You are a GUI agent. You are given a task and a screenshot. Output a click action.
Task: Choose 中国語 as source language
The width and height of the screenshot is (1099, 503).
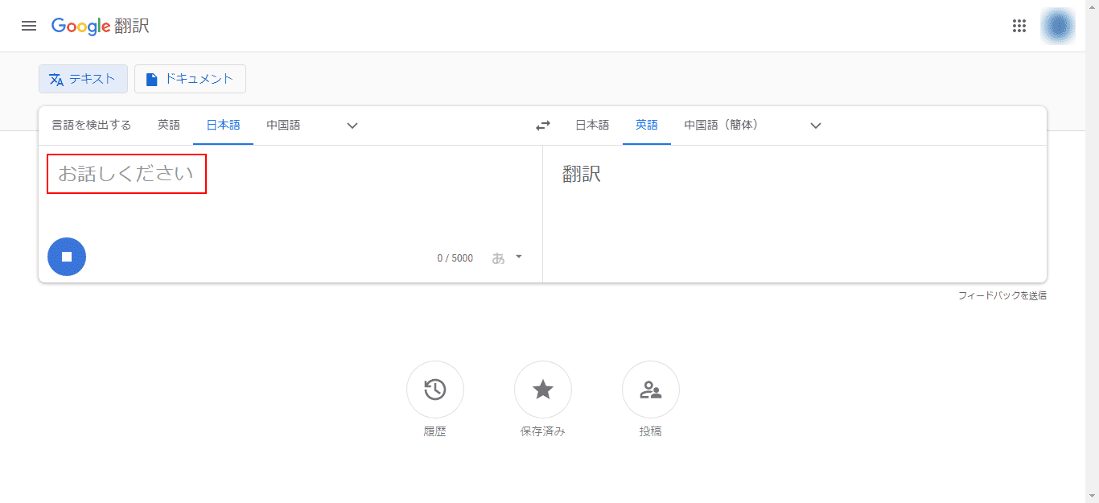click(283, 126)
